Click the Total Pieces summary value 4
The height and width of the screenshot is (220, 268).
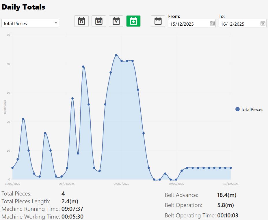pos(63,193)
